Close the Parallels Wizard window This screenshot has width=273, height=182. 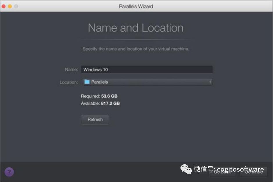(4, 6)
